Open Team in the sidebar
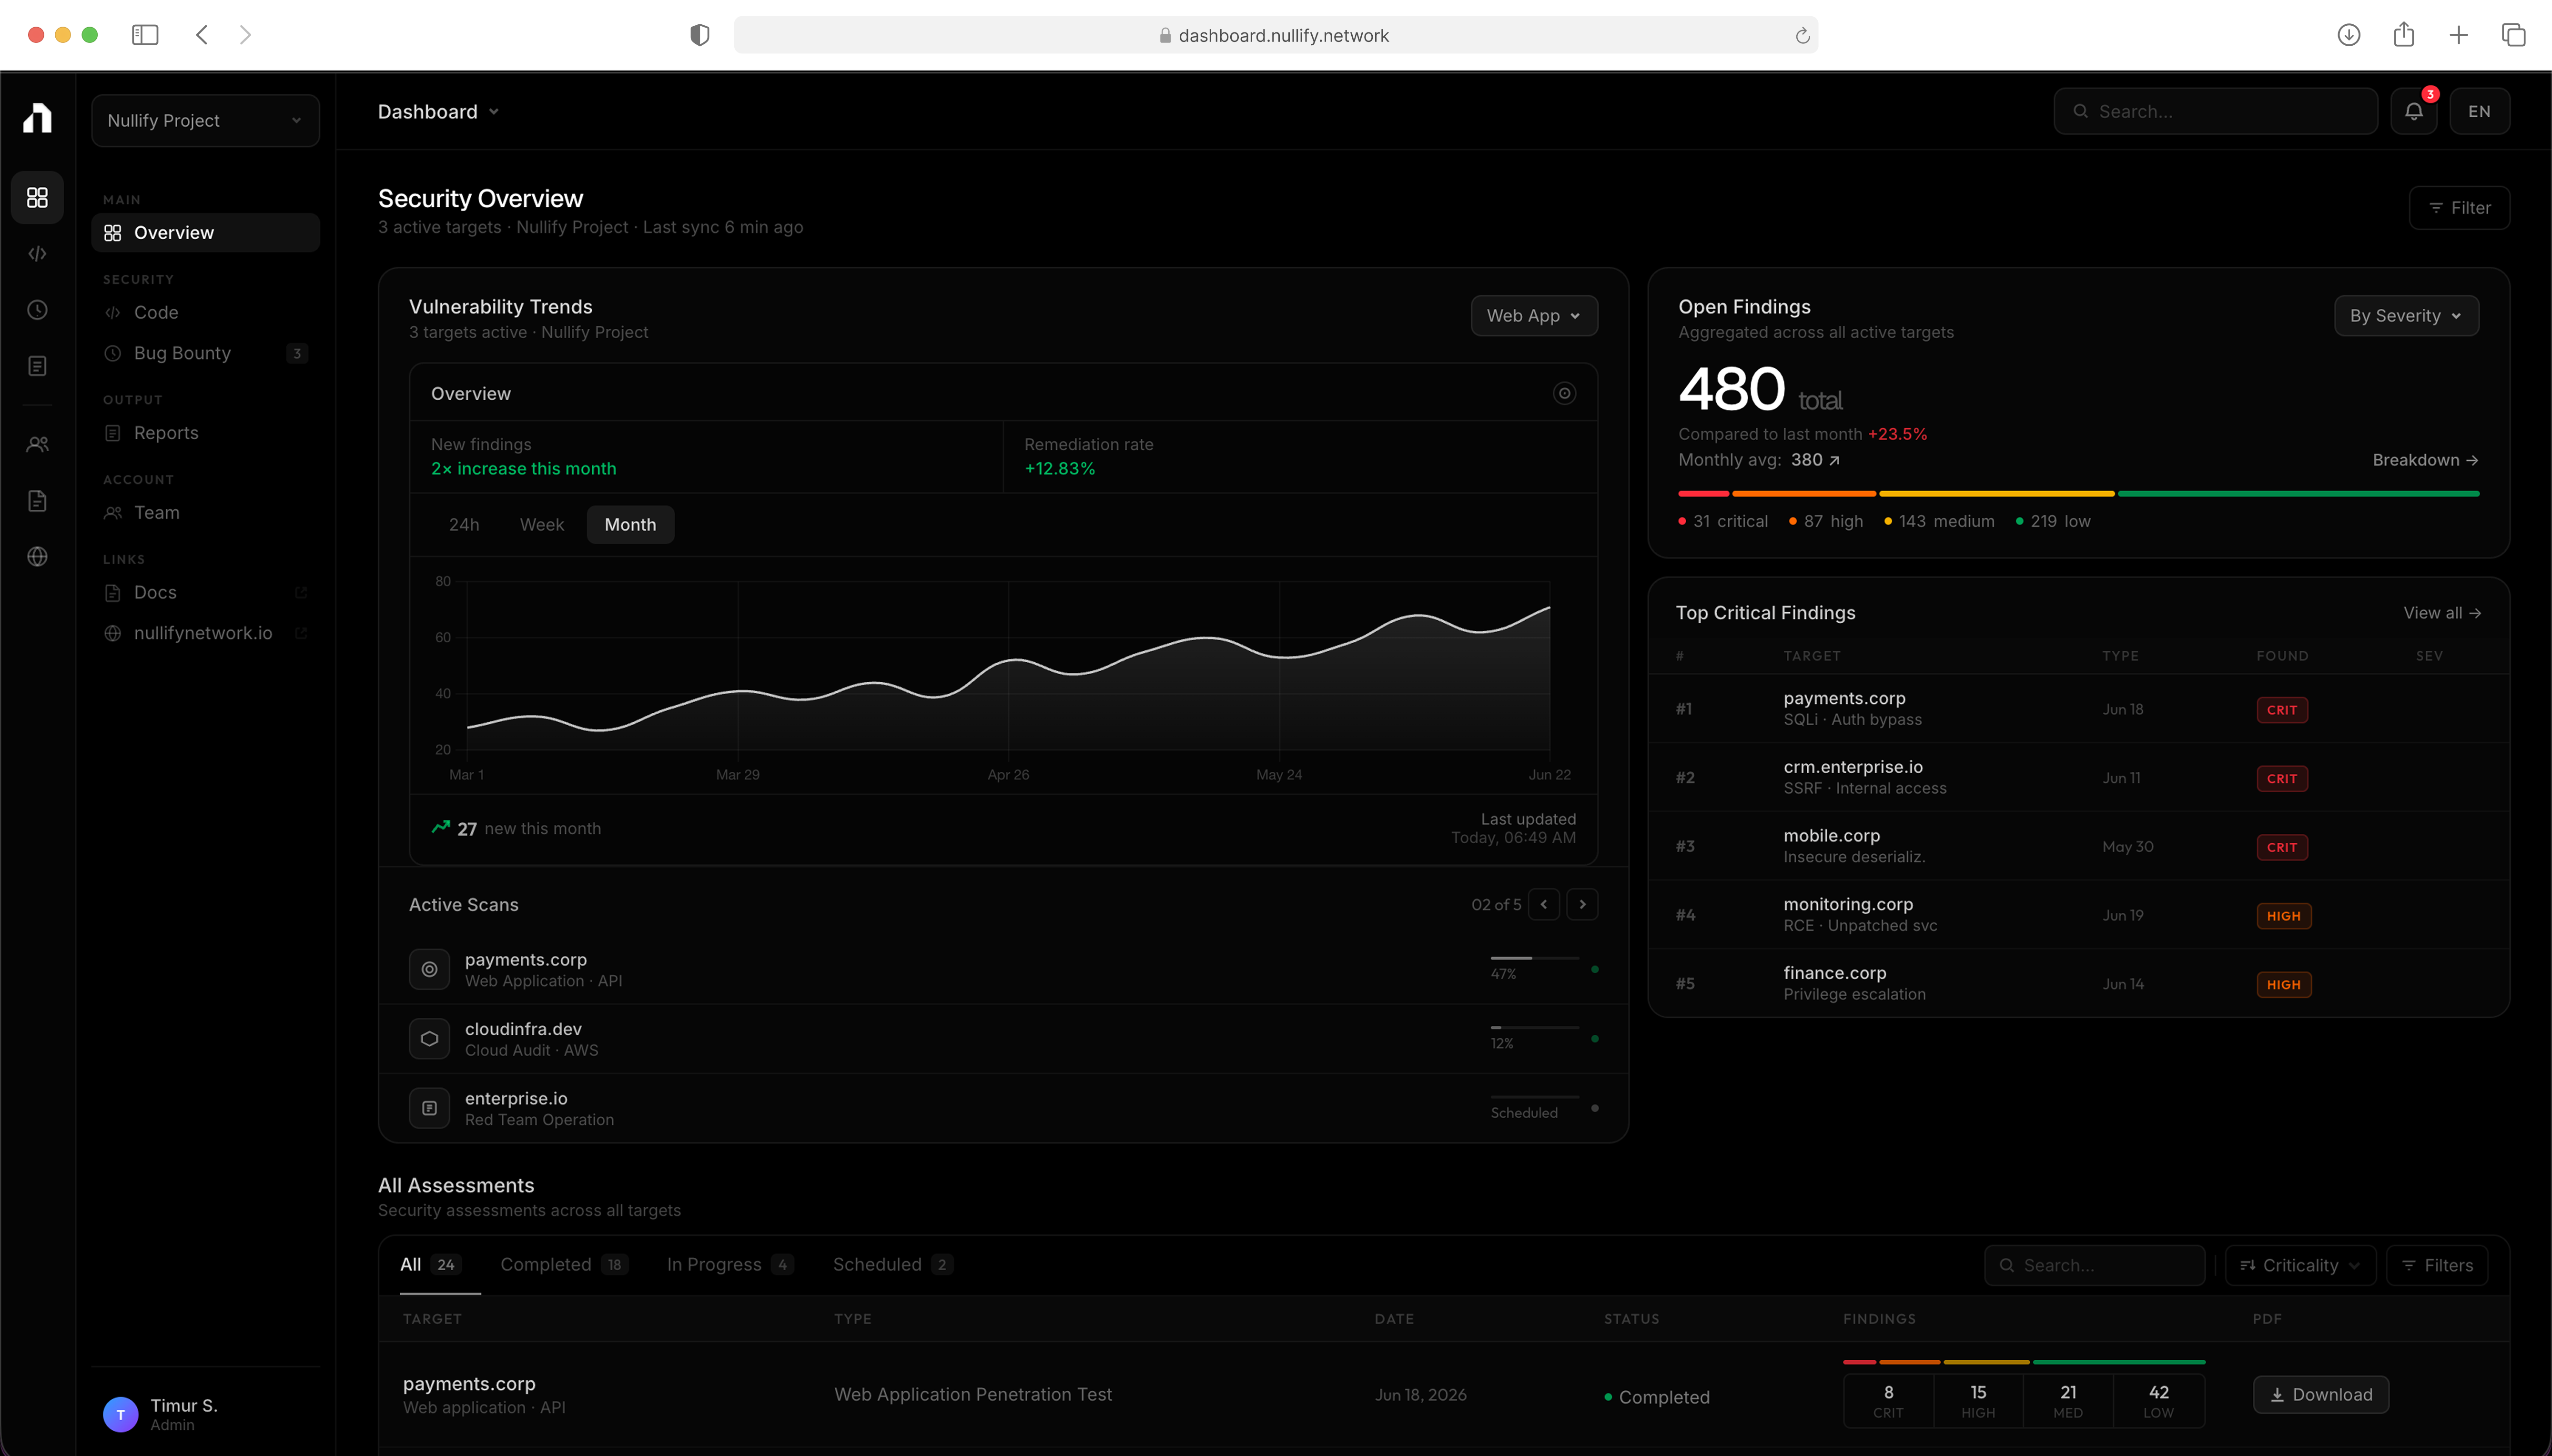 click(x=205, y=513)
